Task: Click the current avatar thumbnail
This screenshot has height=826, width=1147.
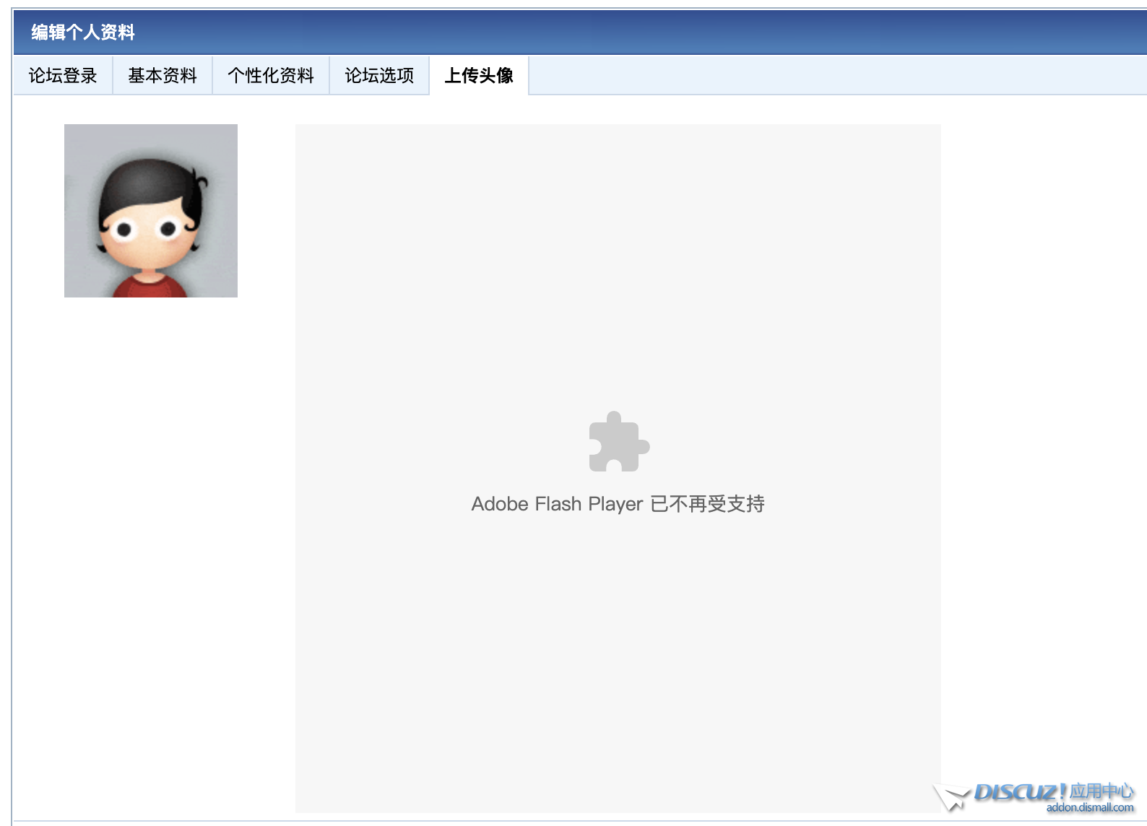Action: pyautogui.click(x=151, y=211)
